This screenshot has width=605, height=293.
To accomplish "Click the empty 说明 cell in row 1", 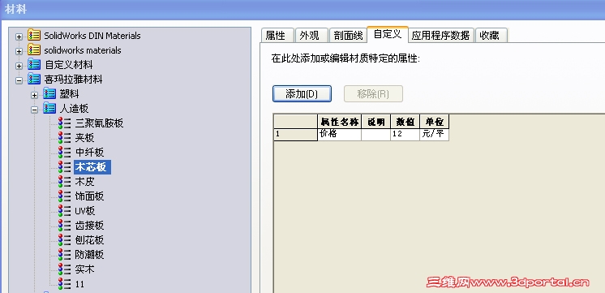I will (x=375, y=135).
